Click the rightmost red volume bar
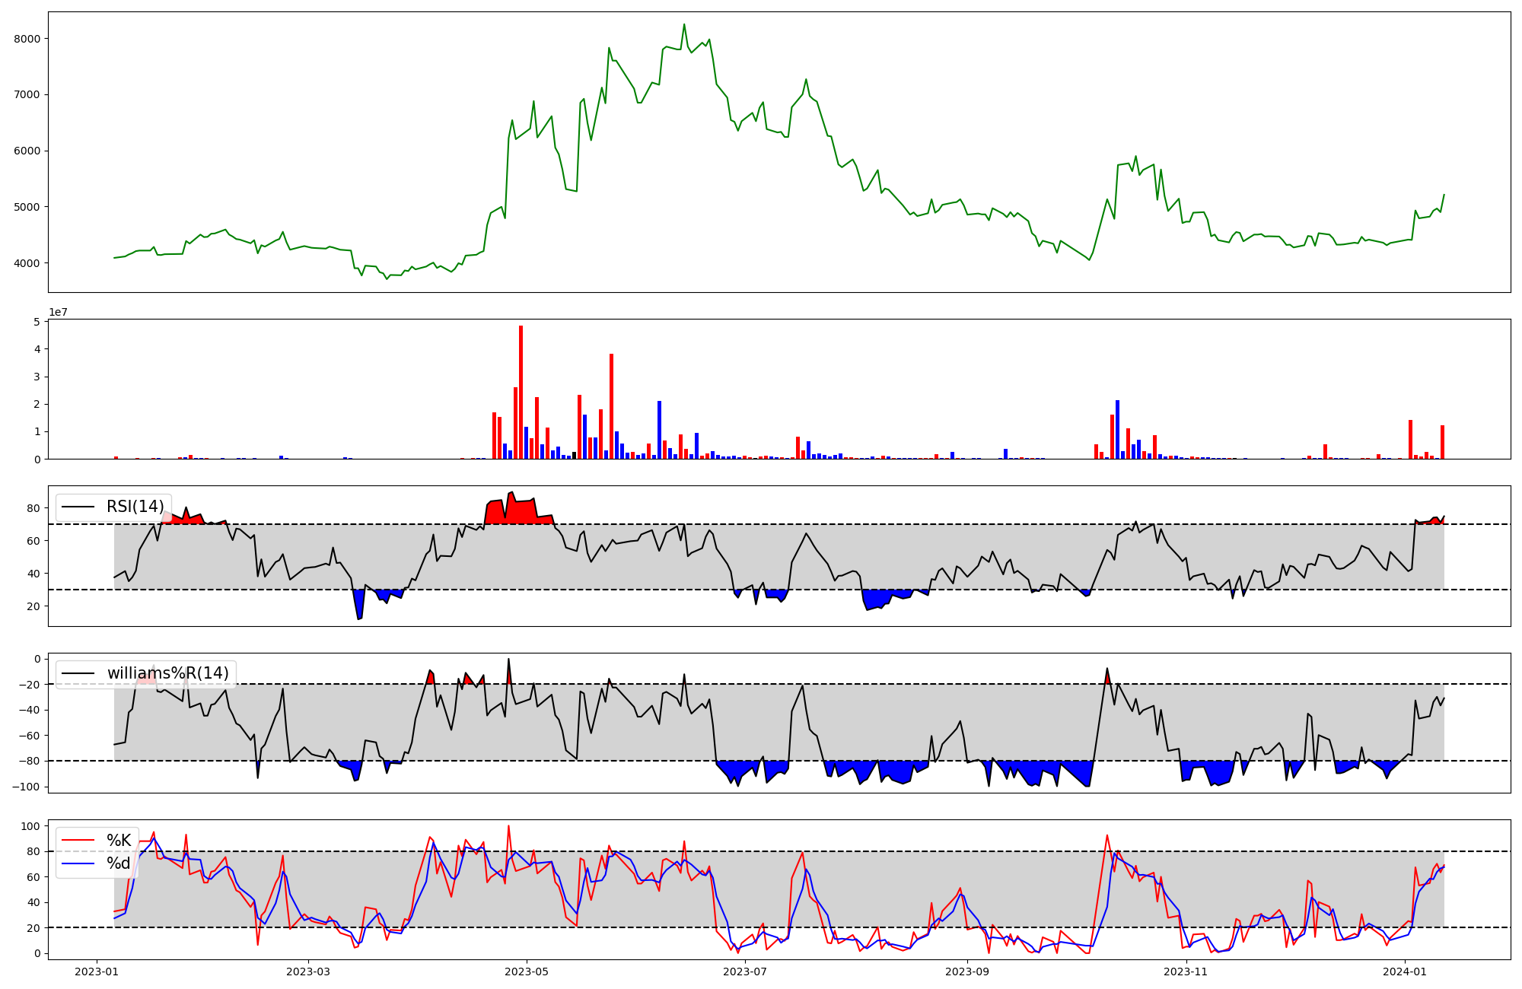Screen dimensions: 1522x989 pos(1442,442)
